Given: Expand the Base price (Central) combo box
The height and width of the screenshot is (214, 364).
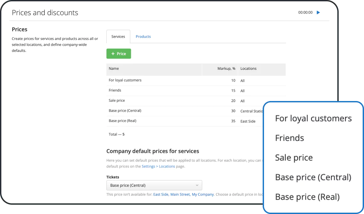Looking at the screenshot, I should point(154,185).
